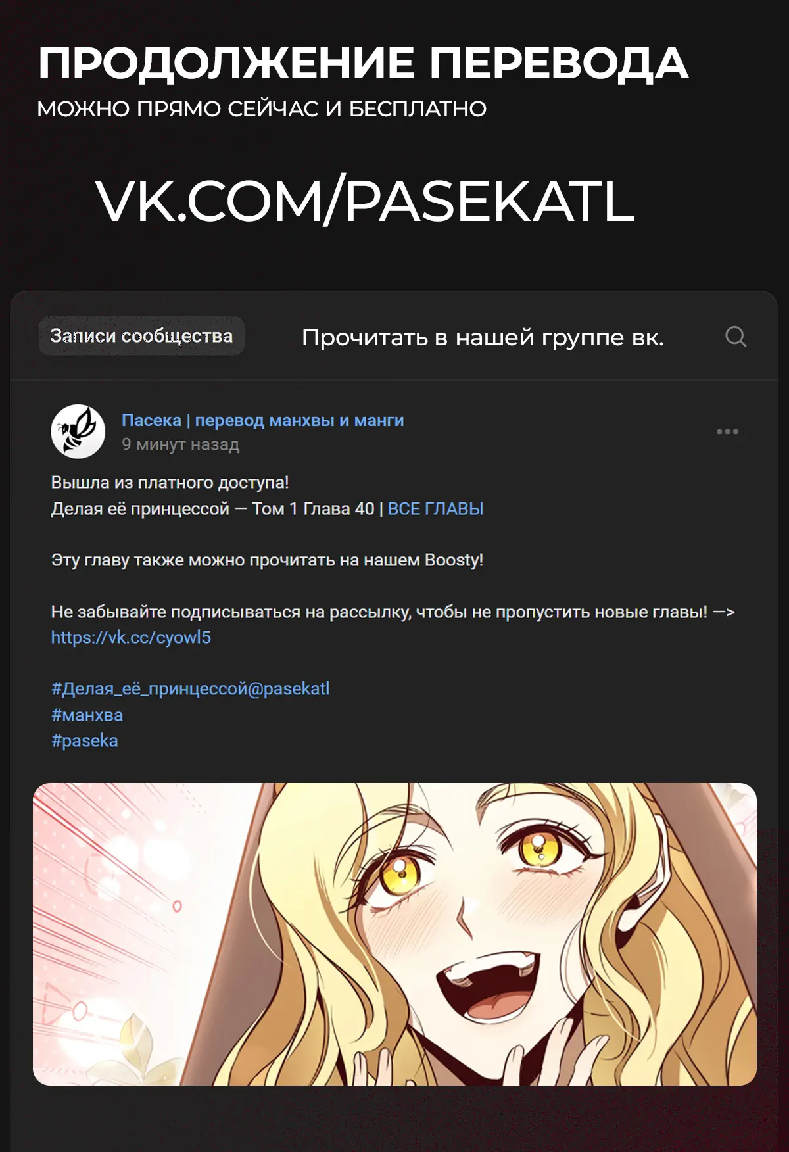Click the 9 минут назад timestamp
Screen dimensions: 789x1152
pos(180,444)
